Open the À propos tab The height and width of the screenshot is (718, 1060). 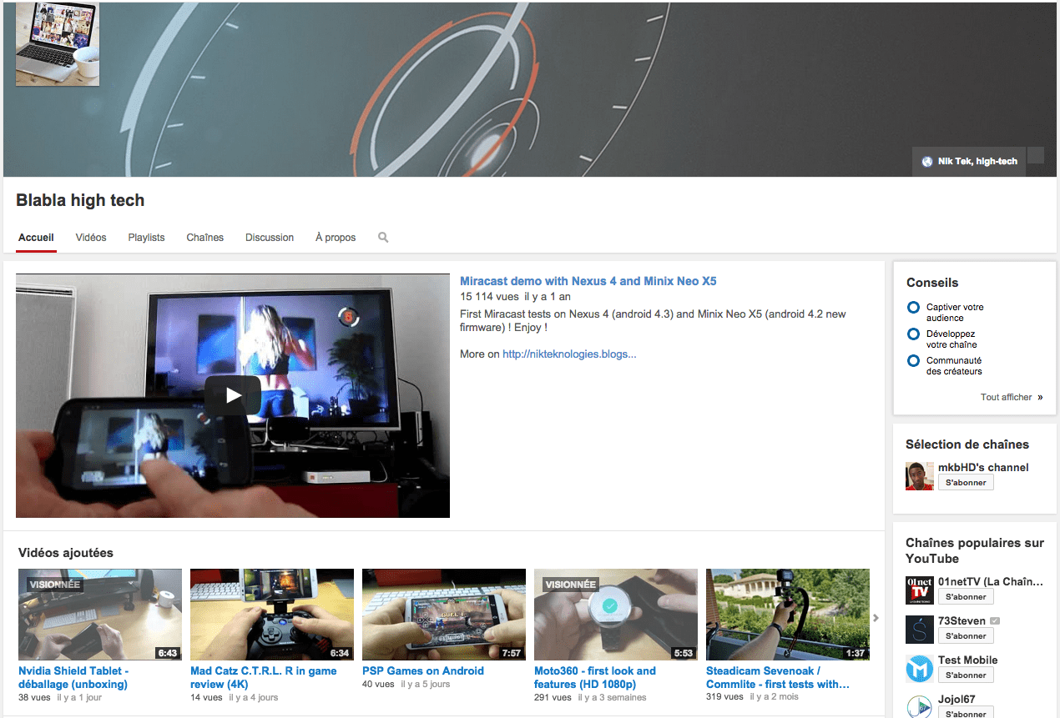(336, 238)
